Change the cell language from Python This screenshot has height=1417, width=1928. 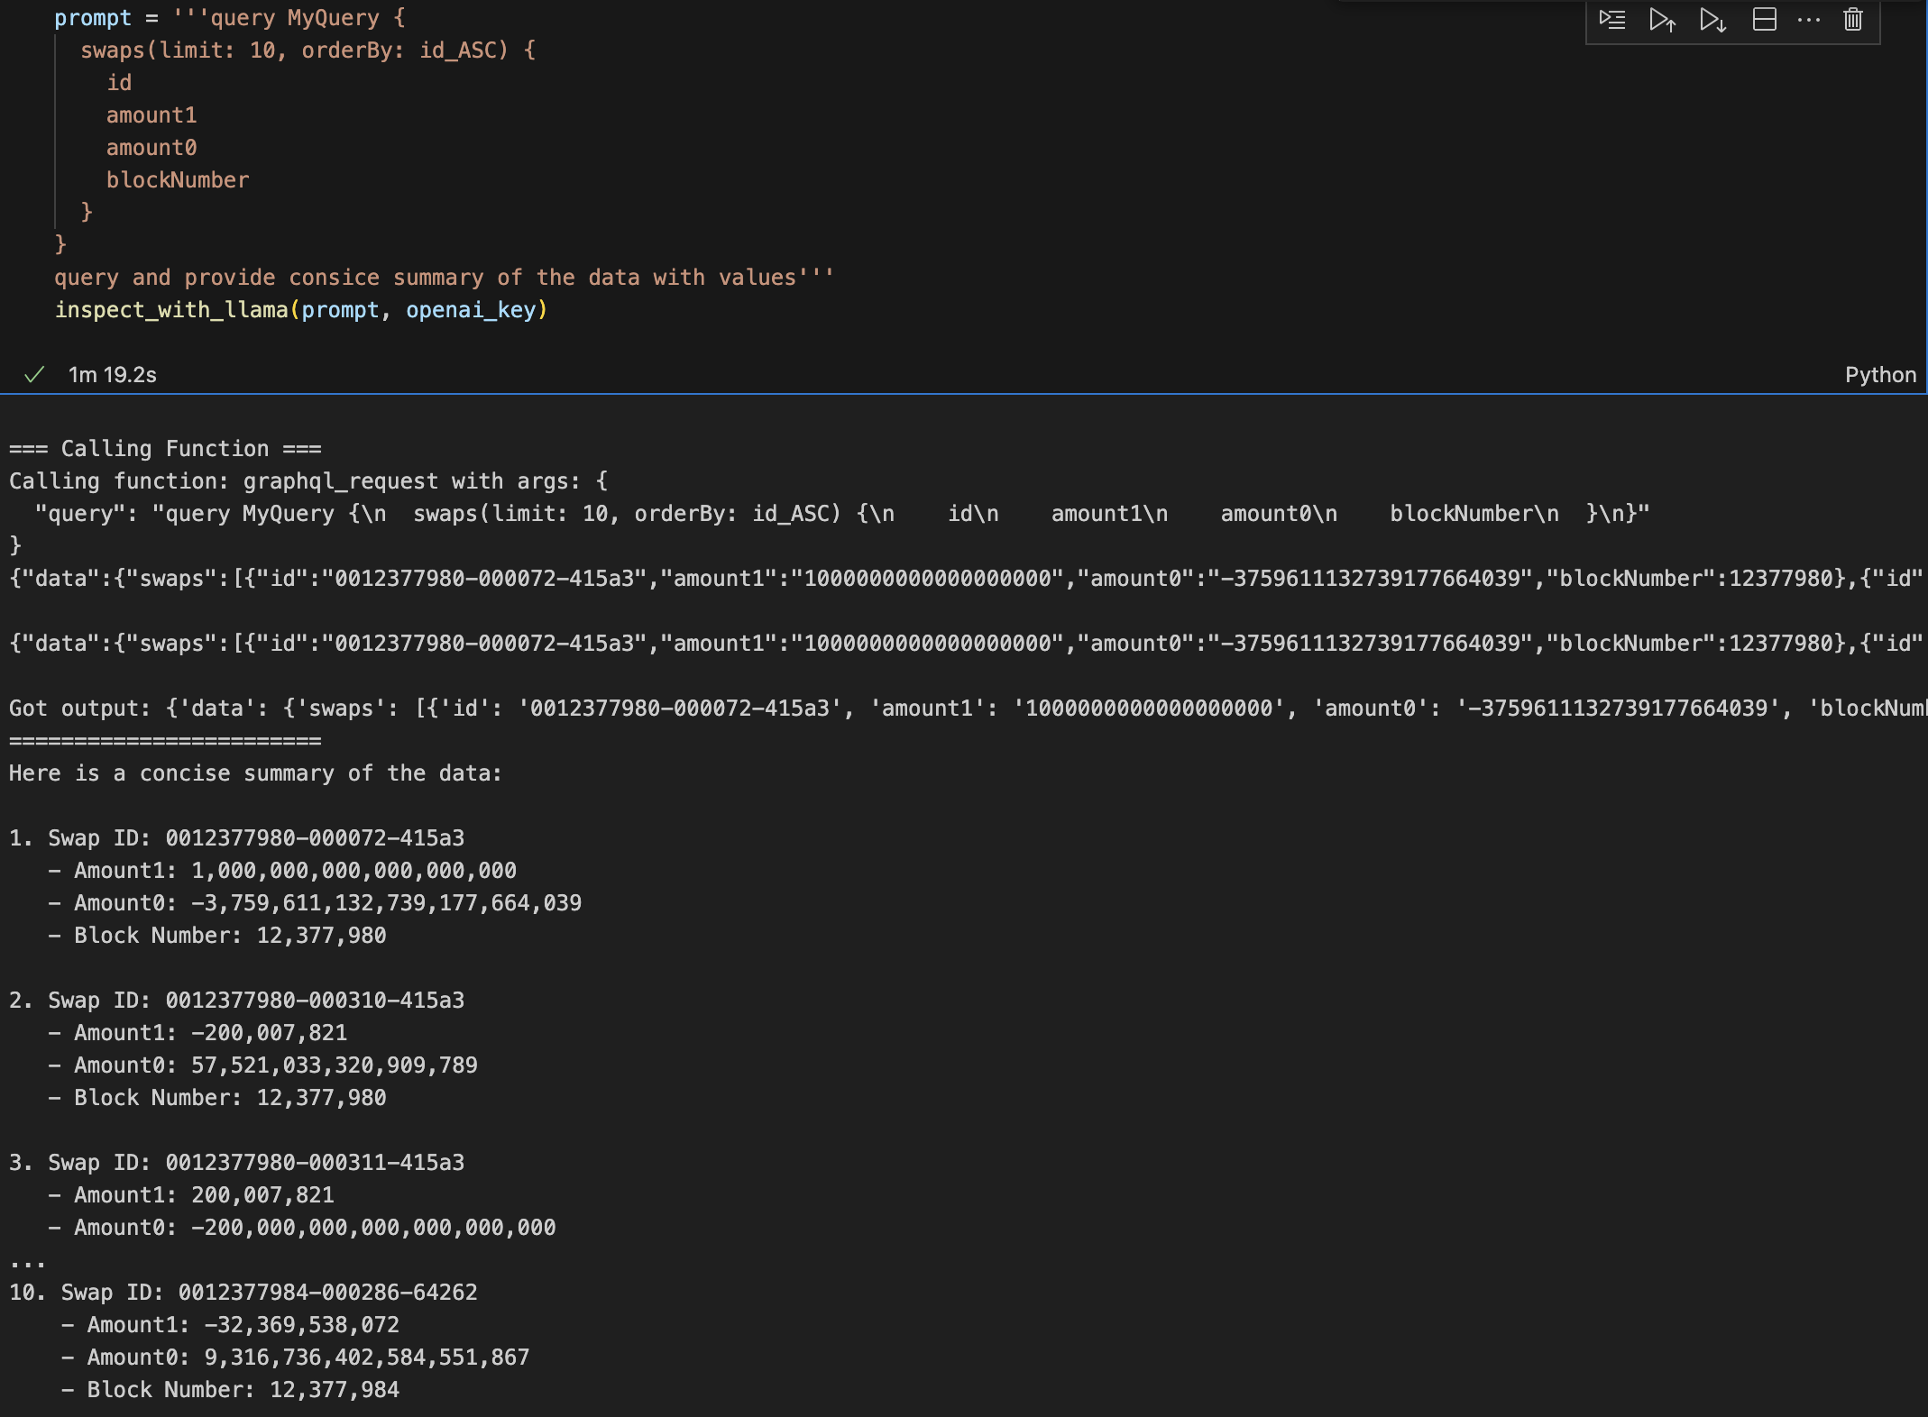(x=1879, y=375)
